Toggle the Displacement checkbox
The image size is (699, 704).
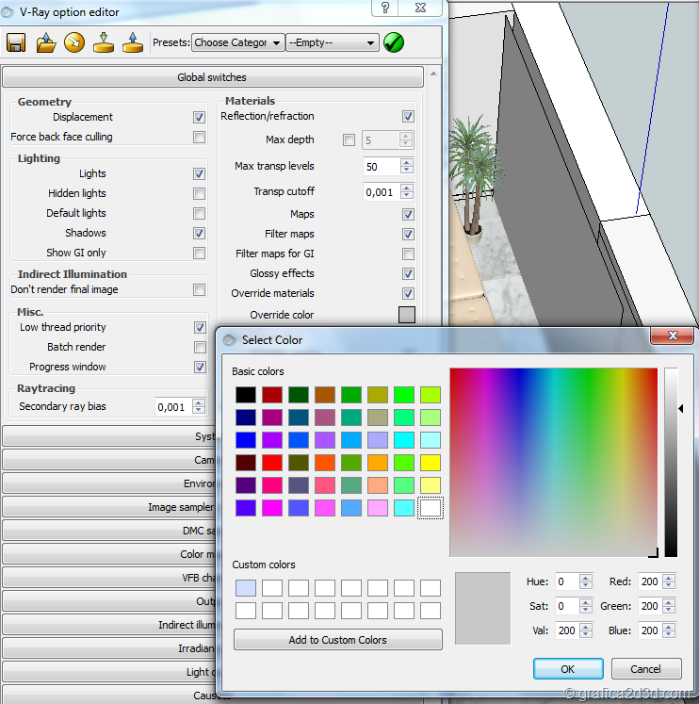[199, 118]
